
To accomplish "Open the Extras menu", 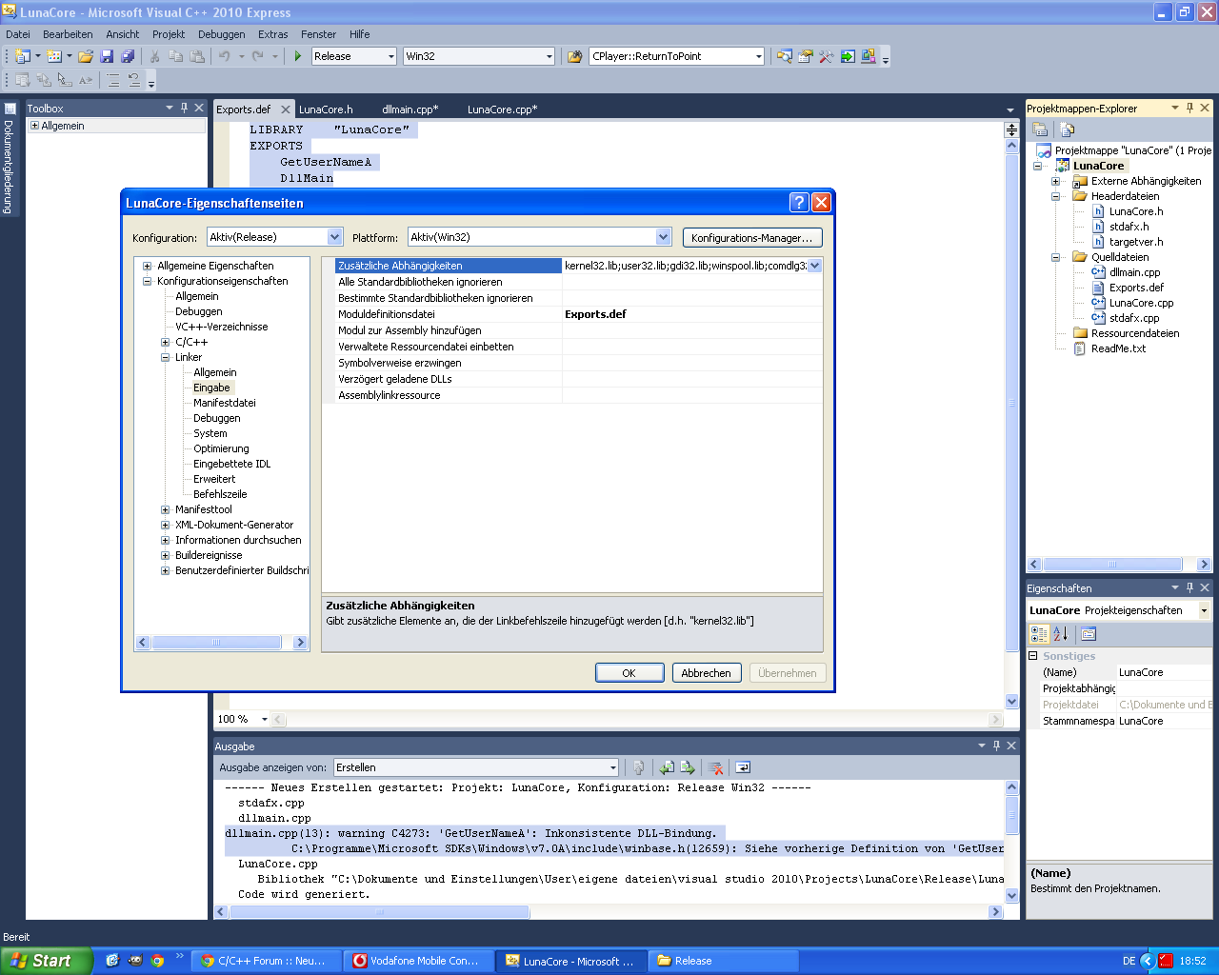I will [x=273, y=33].
